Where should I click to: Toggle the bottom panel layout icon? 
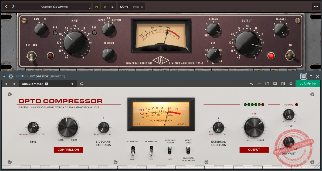click(275, 84)
